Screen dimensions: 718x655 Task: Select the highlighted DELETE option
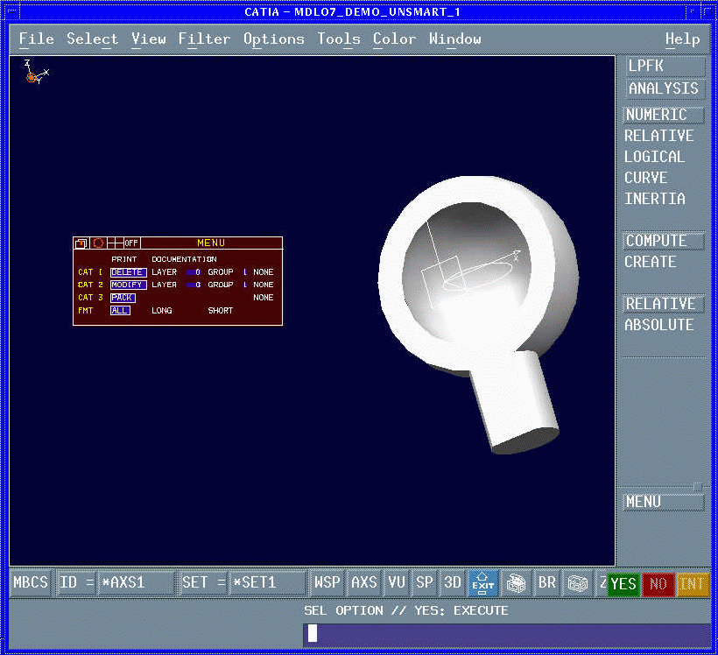pyautogui.click(x=128, y=272)
